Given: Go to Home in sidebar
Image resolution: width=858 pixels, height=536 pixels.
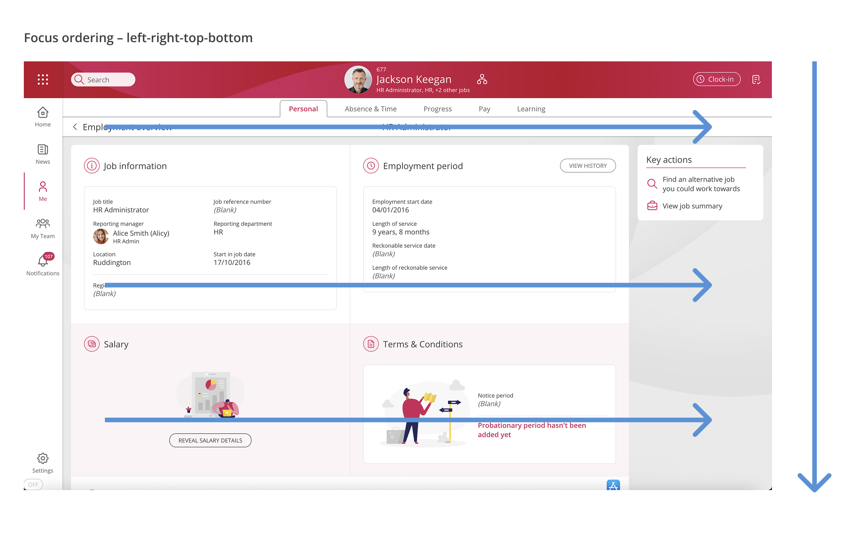Looking at the screenshot, I should click(43, 117).
